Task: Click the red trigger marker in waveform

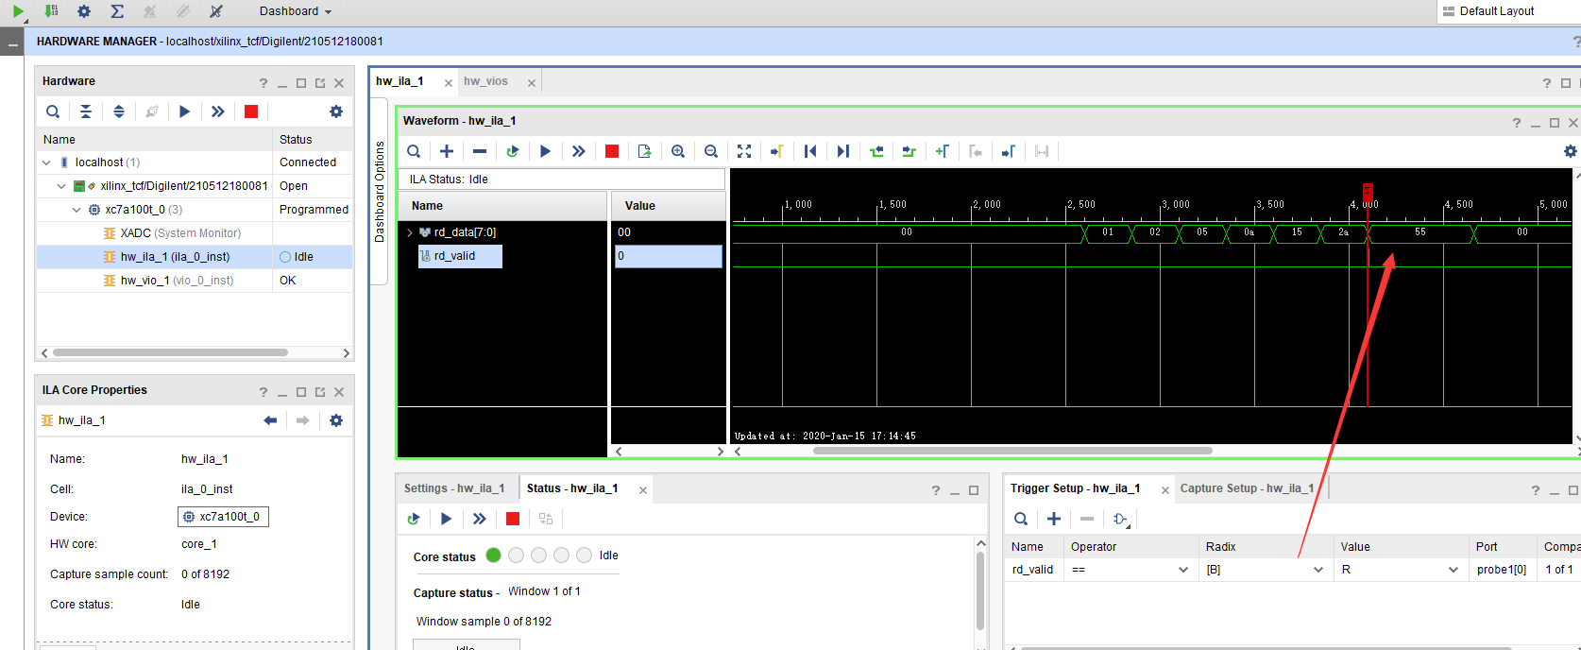Action: [1368, 192]
